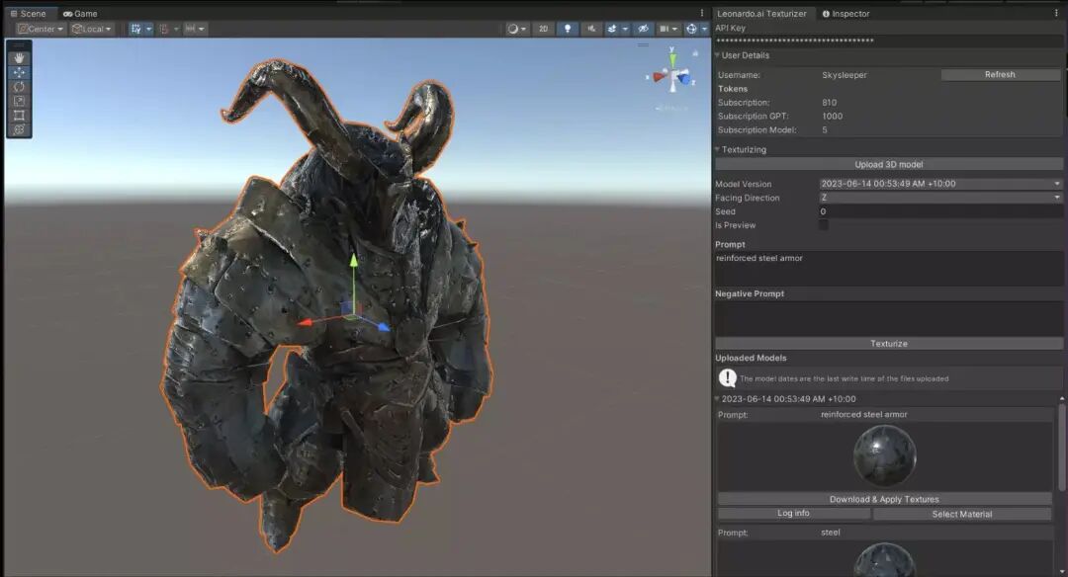
Task: Switch to the Game tab
Action: tap(80, 13)
